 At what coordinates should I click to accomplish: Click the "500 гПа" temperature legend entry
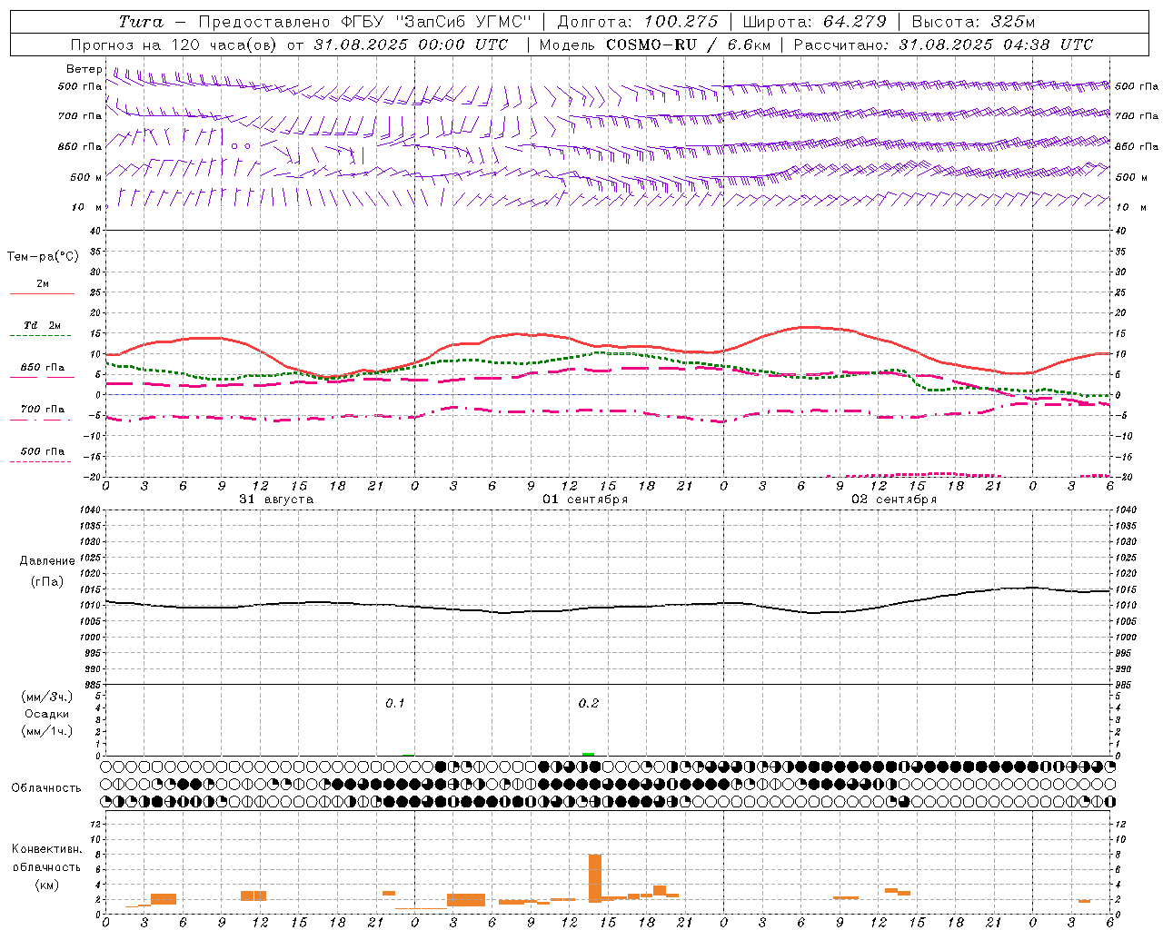point(42,451)
